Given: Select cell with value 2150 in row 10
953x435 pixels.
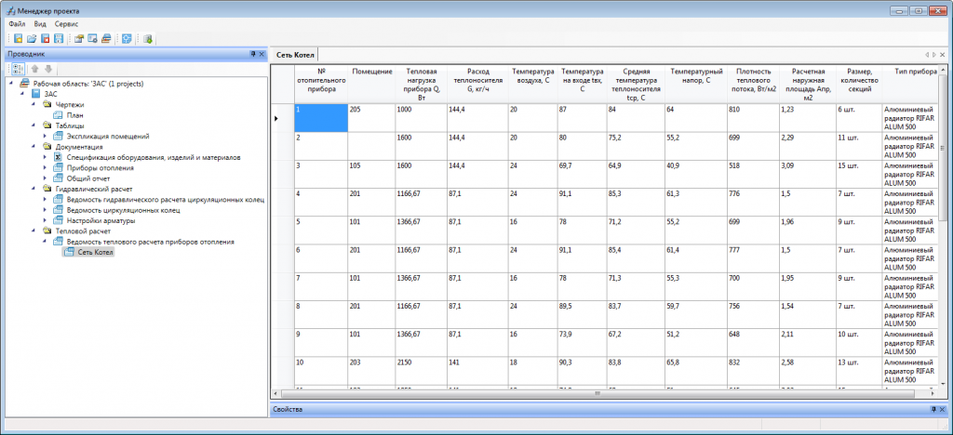Looking at the screenshot, I should (x=421, y=371).
